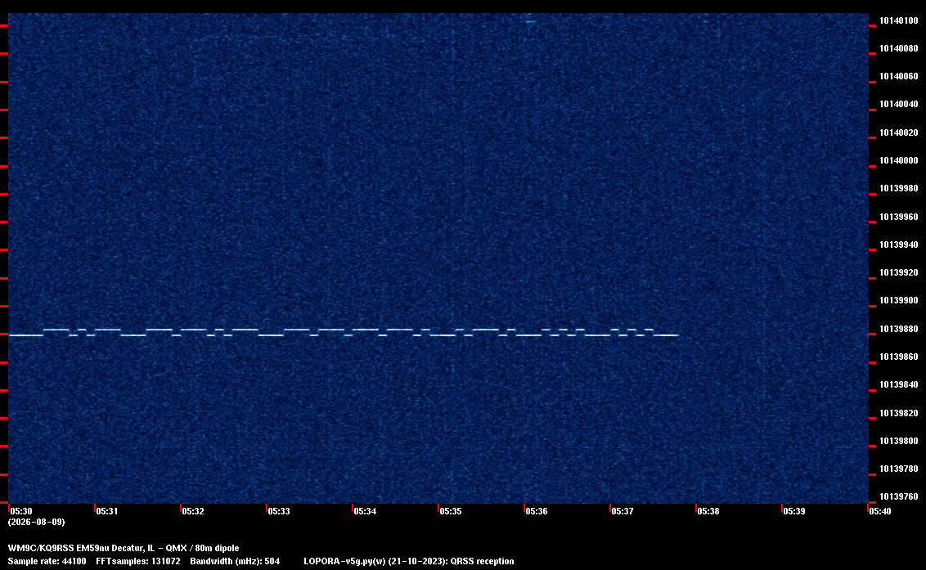Click the 10139900 frequency label
The image size is (926, 570).
(x=898, y=300)
